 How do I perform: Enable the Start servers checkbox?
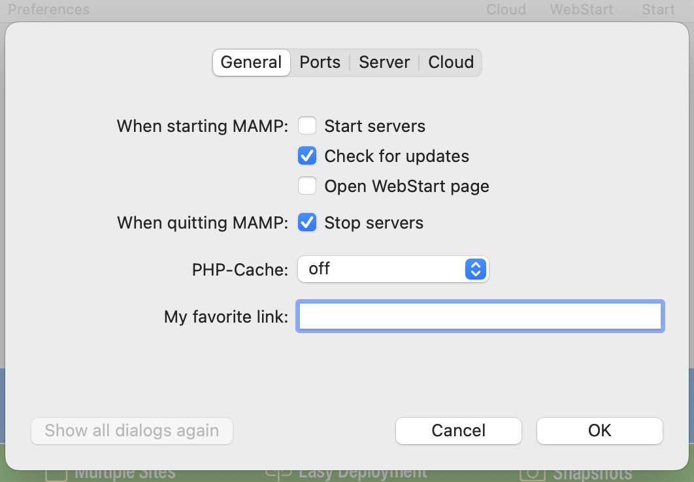(307, 125)
